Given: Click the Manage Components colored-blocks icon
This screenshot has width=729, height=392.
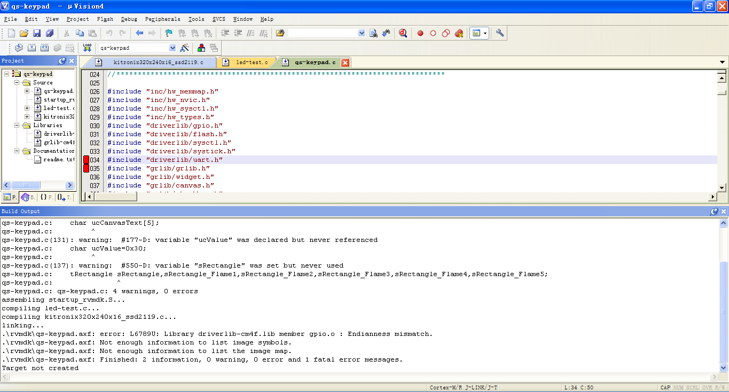Looking at the screenshot, I should [x=201, y=48].
